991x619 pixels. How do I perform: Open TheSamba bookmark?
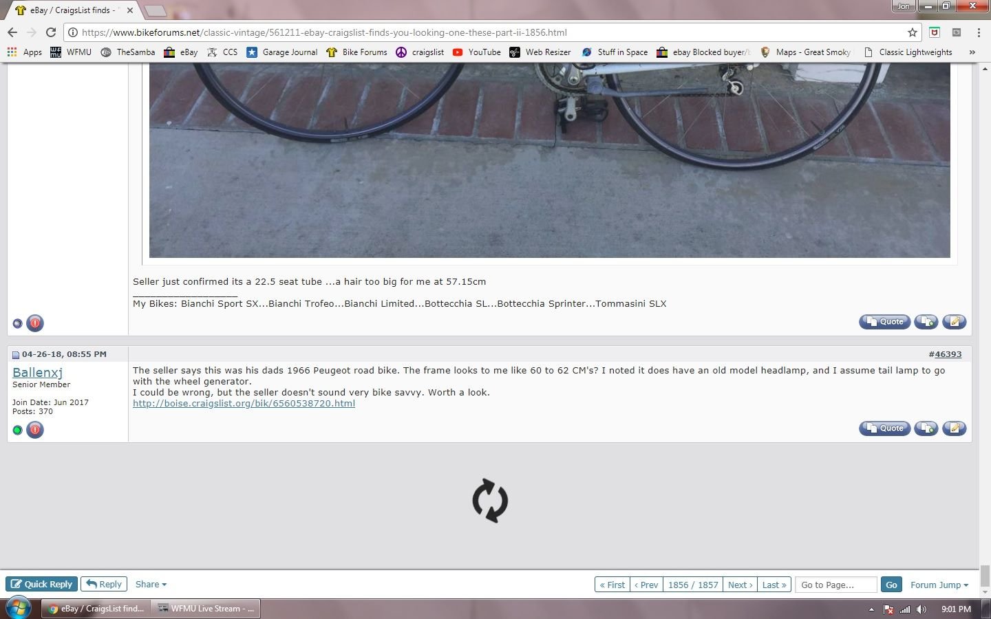click(x=128, y=52)
